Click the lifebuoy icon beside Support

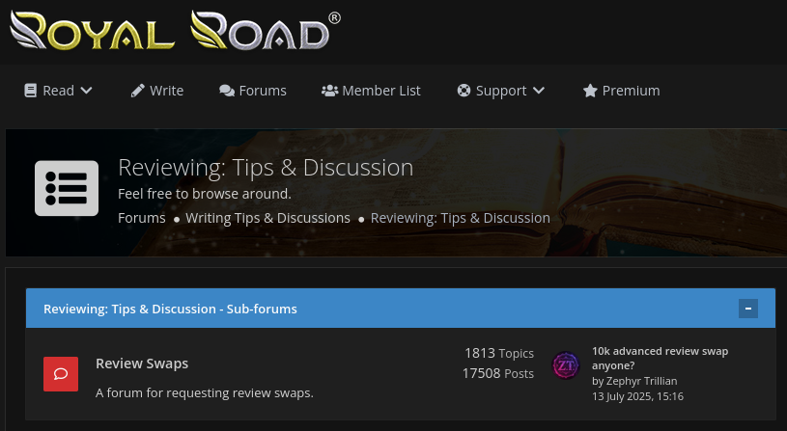click(464, 91)
